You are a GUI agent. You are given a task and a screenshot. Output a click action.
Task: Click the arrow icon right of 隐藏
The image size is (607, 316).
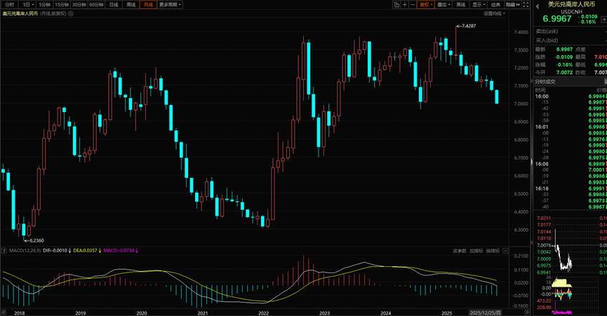click(x=524, y=4)
